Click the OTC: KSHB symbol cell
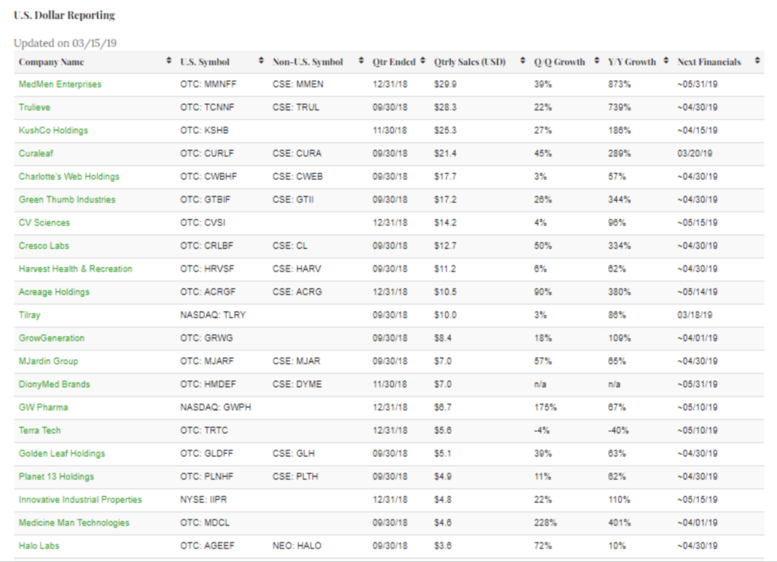This screenshot has width=777, height=562. click(x=204, y=130)
